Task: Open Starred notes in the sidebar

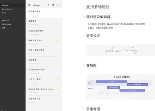Action: [x=7, y=9]
